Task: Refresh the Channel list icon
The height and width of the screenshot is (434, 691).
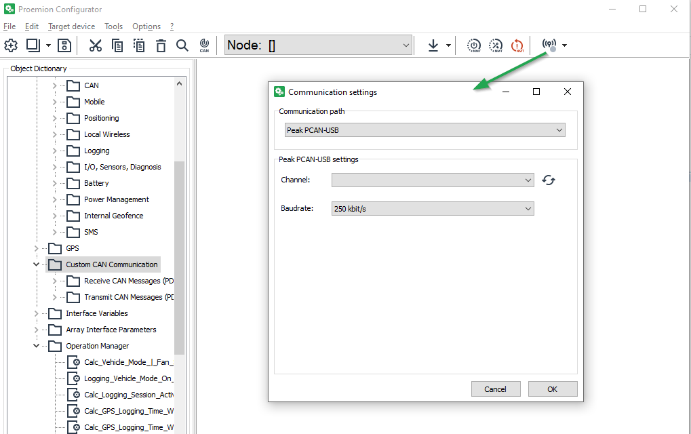Action: [x=549, y=180]
